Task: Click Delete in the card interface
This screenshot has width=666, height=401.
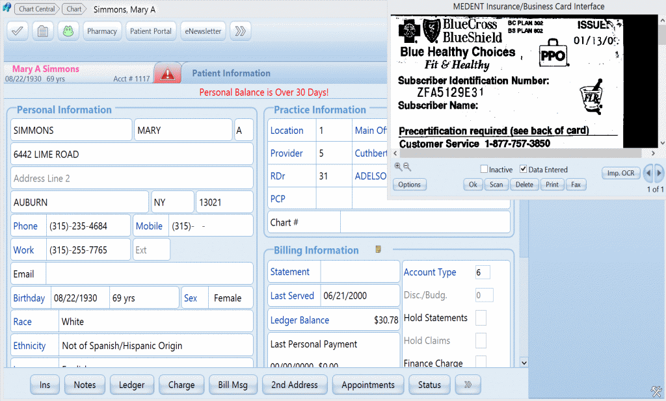Action: point(525,185)
